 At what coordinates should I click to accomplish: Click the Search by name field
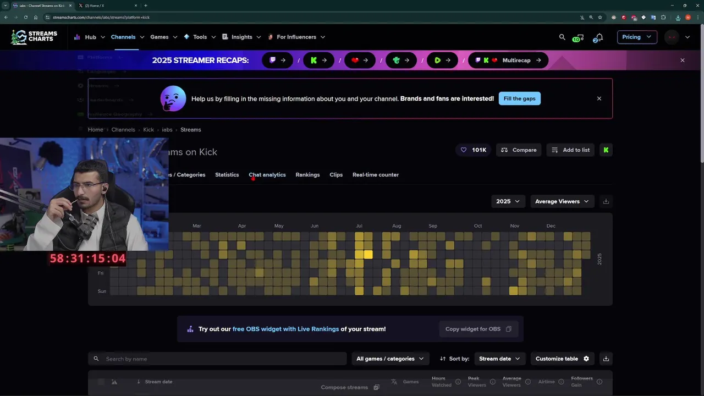click(x=217, y=359)
